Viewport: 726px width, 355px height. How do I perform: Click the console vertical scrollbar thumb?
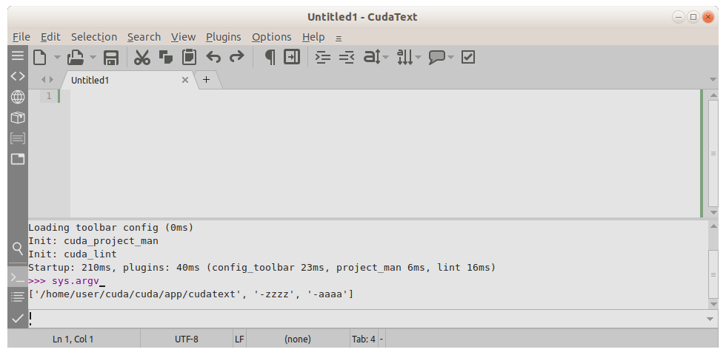[x=713, y=274]
